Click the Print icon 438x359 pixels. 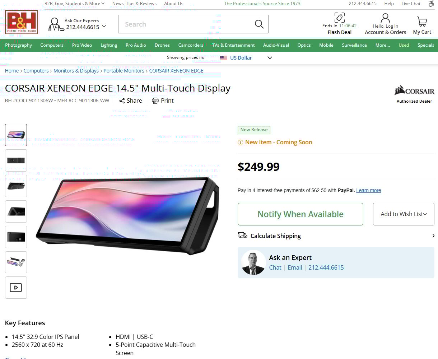[x=155, y=101]
